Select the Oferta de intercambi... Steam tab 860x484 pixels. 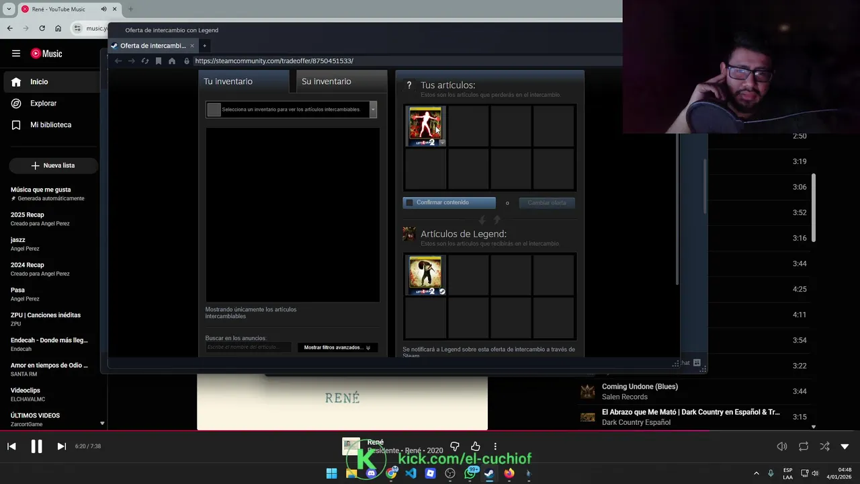point(153,46)
